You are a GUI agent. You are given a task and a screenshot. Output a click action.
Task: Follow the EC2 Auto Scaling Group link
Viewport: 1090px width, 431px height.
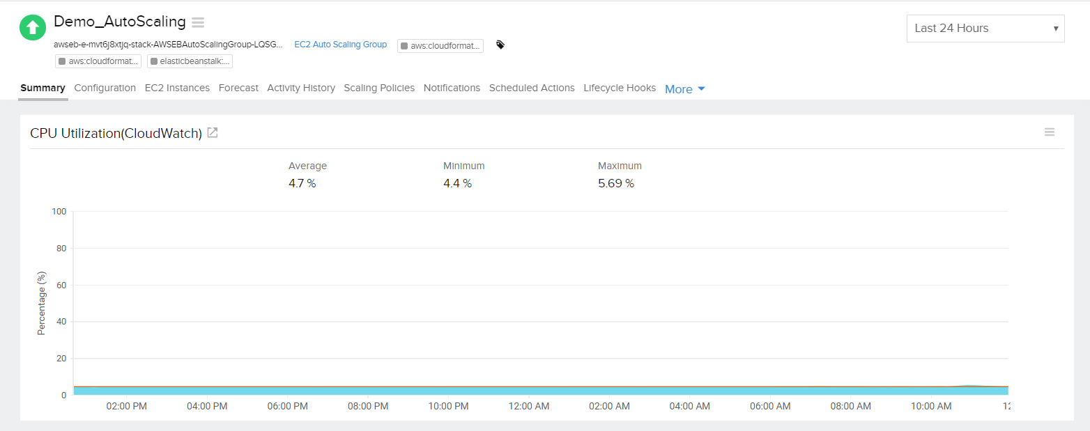pyautogui.click(x=340, y=44)
